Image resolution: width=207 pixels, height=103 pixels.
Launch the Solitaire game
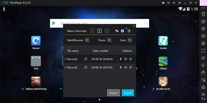[x=163, y=61]
